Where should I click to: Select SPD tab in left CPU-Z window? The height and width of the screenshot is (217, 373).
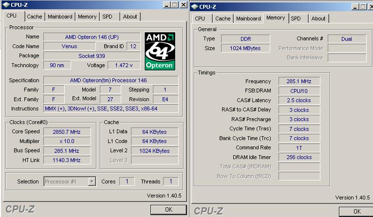(107, 17)
